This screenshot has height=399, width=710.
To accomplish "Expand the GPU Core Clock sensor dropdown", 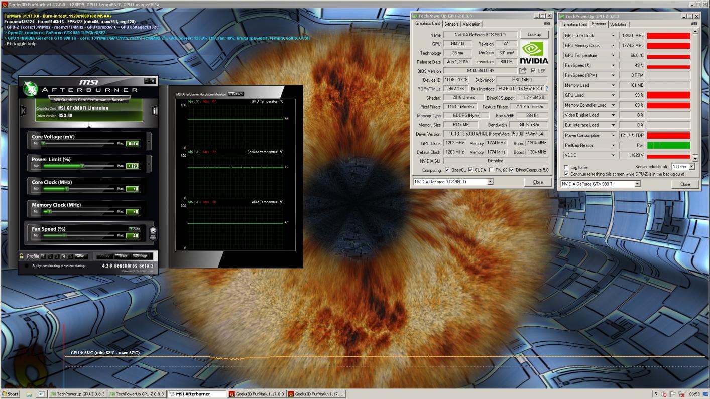I will coord(613,36).
